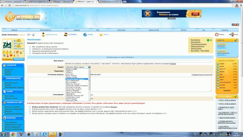This screenshot has height=137, width=243.
Task: Open the 'Популярные вопросы' link
Action: pos(199,44)
